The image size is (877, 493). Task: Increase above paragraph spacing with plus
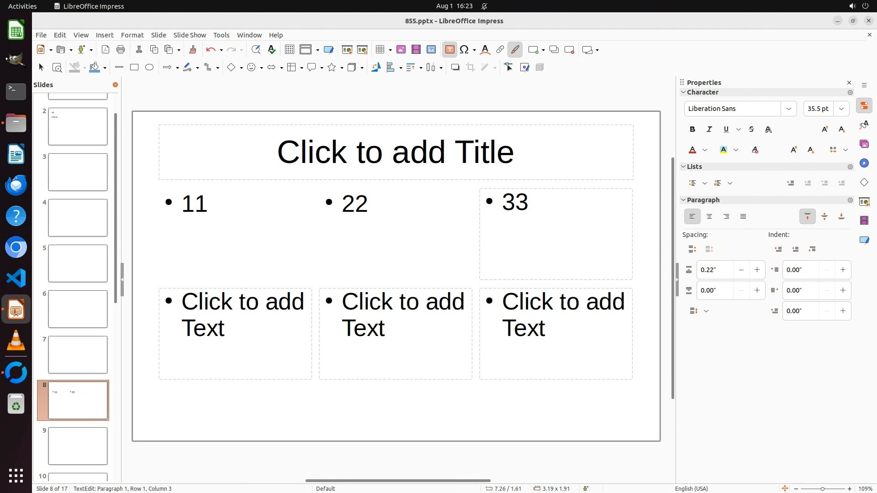pyautogui.click(x=757, y=270)
